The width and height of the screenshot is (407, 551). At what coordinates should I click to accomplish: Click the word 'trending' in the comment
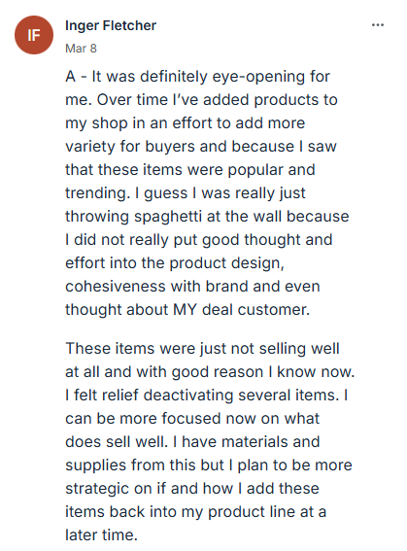pyautogui.click(x=97, y=193)
